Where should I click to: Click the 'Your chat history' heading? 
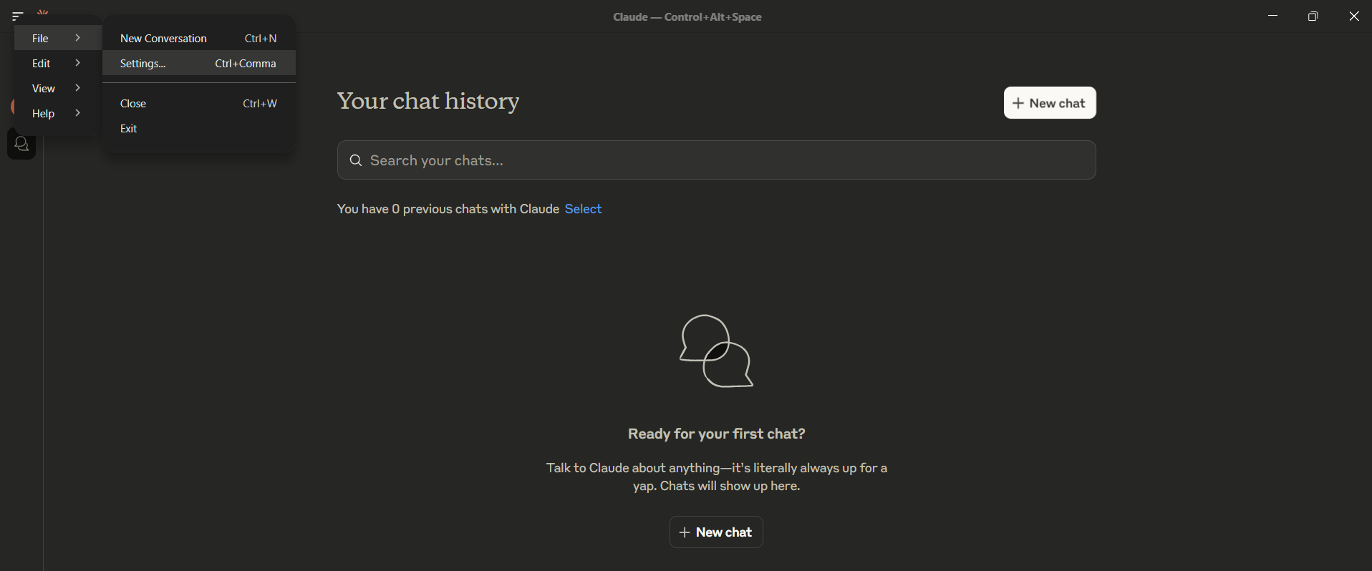pyautogui.click(x=428, y=102)
